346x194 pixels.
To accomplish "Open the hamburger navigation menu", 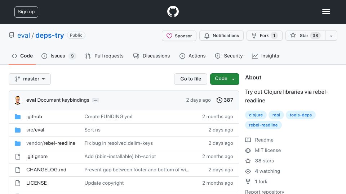I will pyautogui.click(x=326, y=11).
